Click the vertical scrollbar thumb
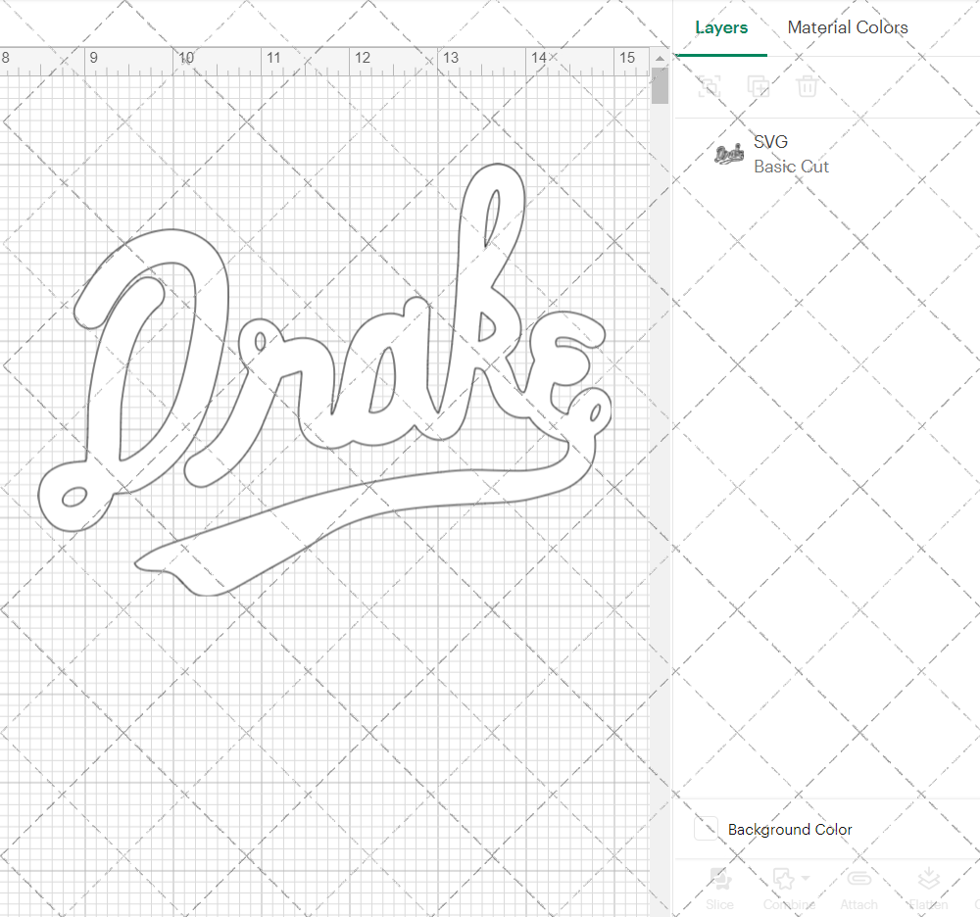The height and width of the screenshot is (917, 980). (660, 85)
